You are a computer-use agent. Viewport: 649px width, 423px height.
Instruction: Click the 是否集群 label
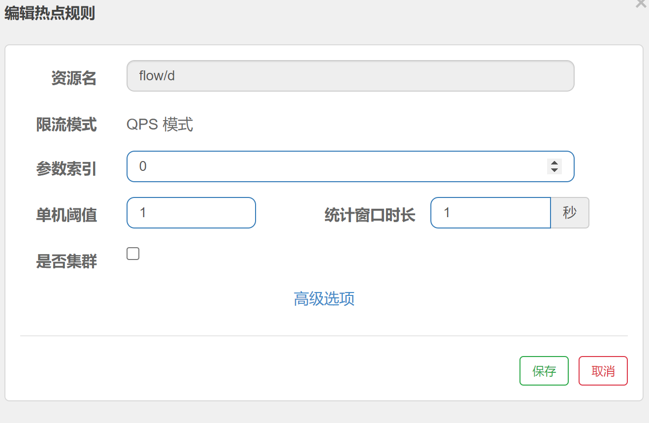point(66,261)
